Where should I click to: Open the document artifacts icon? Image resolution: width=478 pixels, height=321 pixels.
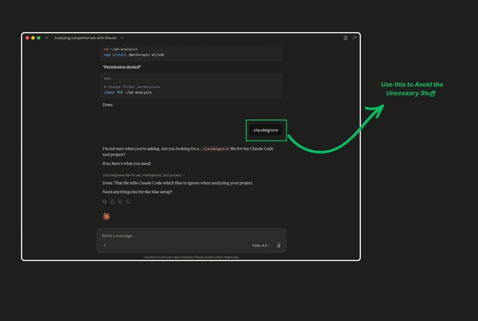click(x=345, y=38)
